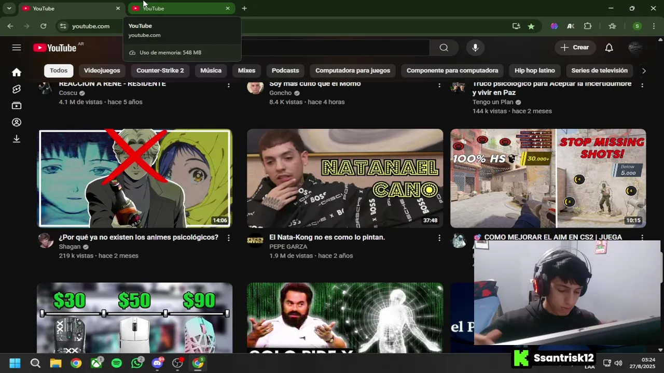The height and width of the screenshot is (373, 664).
Task: Open the YouTube notifications bell
Action: coord(609,48)
